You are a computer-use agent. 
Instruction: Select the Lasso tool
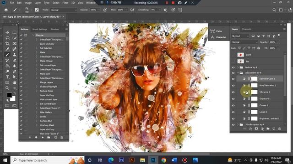(x=7, y=38)
